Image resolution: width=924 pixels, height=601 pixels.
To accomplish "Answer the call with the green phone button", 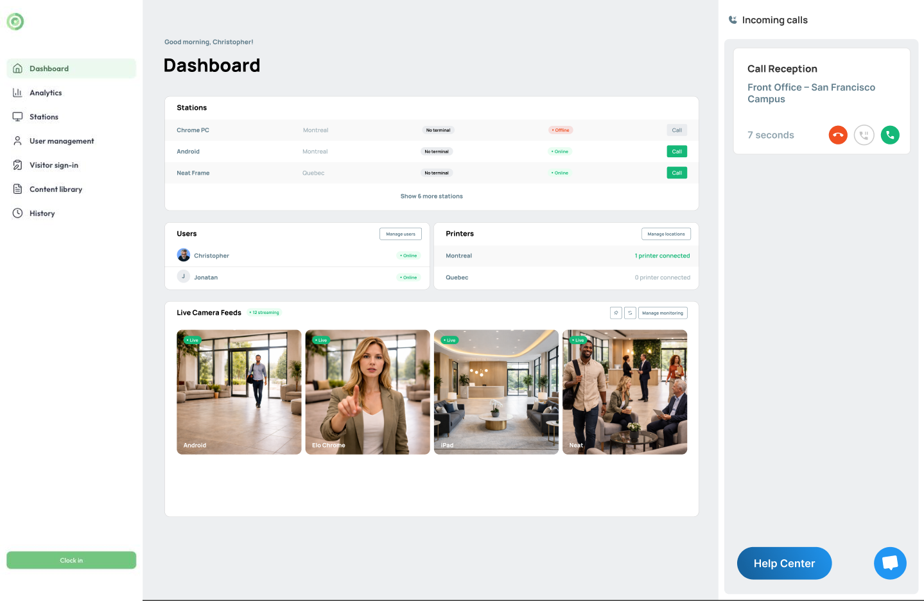I will 890,135.
